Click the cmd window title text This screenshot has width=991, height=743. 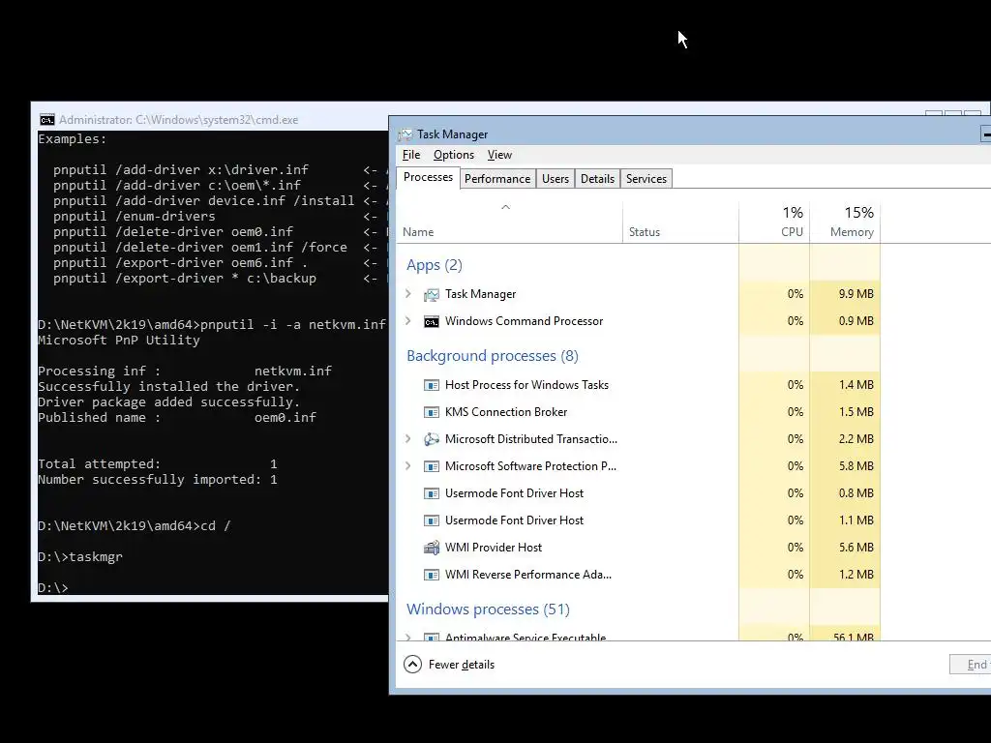pyautogui.click(x=178, y=120)
